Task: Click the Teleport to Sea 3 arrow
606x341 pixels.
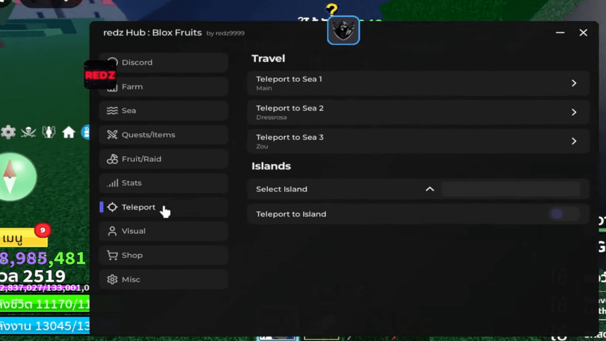Action: point(574,141)
